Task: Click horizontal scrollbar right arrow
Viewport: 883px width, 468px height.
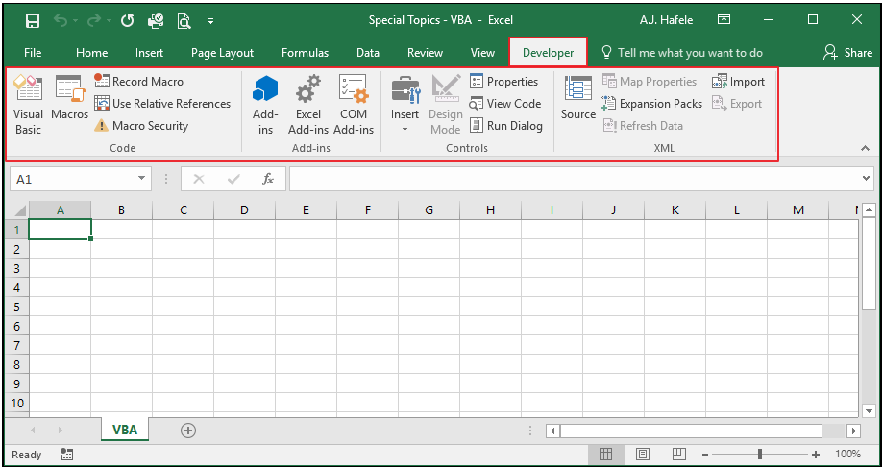Action: pyautogui.click(x=854, y=431)
